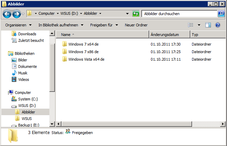Click the Neuer Ordner button
This screenshot has width=227, height=146.
tap(136, 25)
